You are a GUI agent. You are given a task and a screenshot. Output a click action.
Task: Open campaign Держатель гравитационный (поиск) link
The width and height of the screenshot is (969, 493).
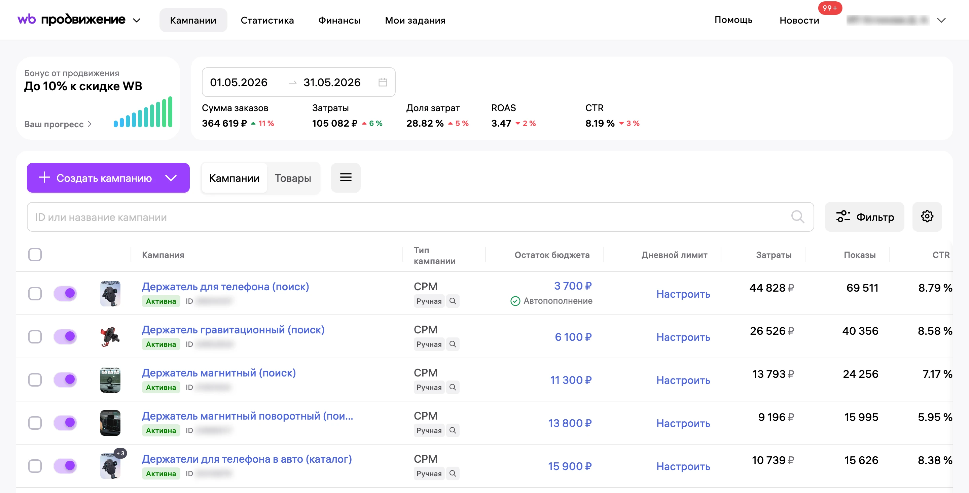click(x=233, y=330)
